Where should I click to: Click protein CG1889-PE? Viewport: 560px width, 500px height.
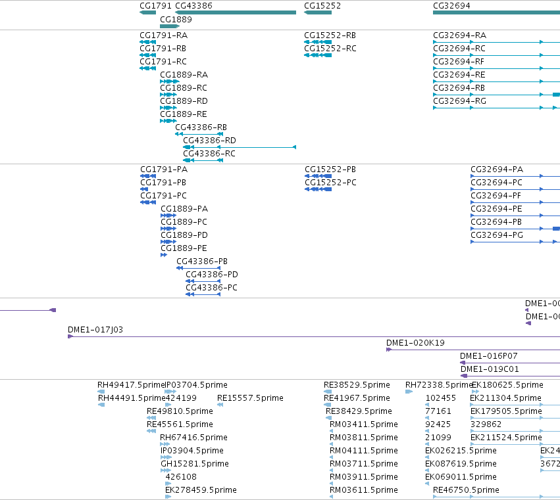click(x=184, y=248)
